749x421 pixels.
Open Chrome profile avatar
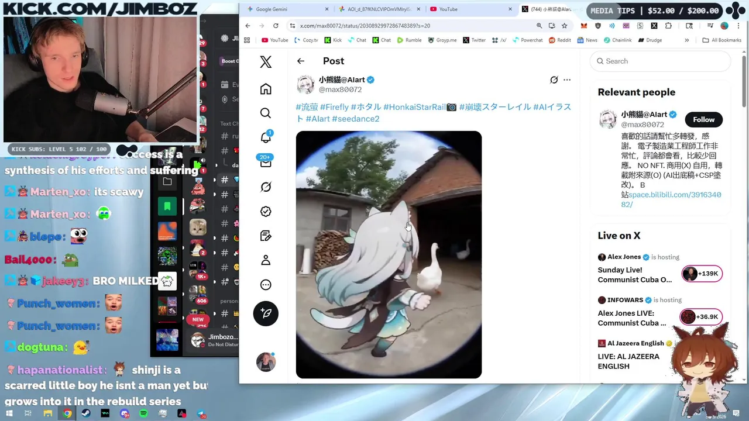(x=724, y=26)
